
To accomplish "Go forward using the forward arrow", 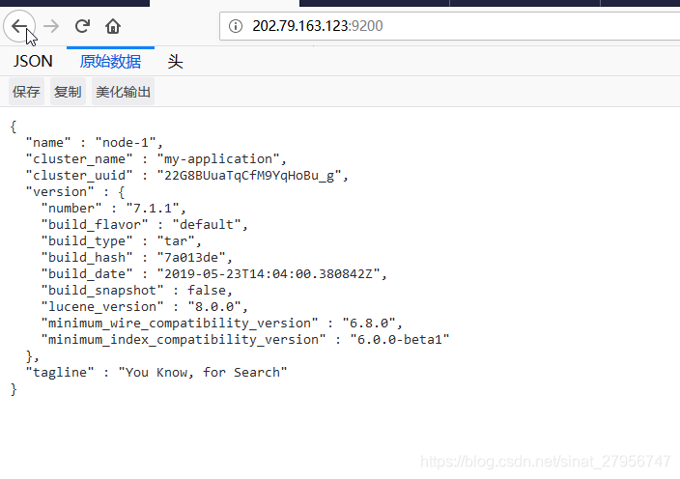I will click(51, 26).
